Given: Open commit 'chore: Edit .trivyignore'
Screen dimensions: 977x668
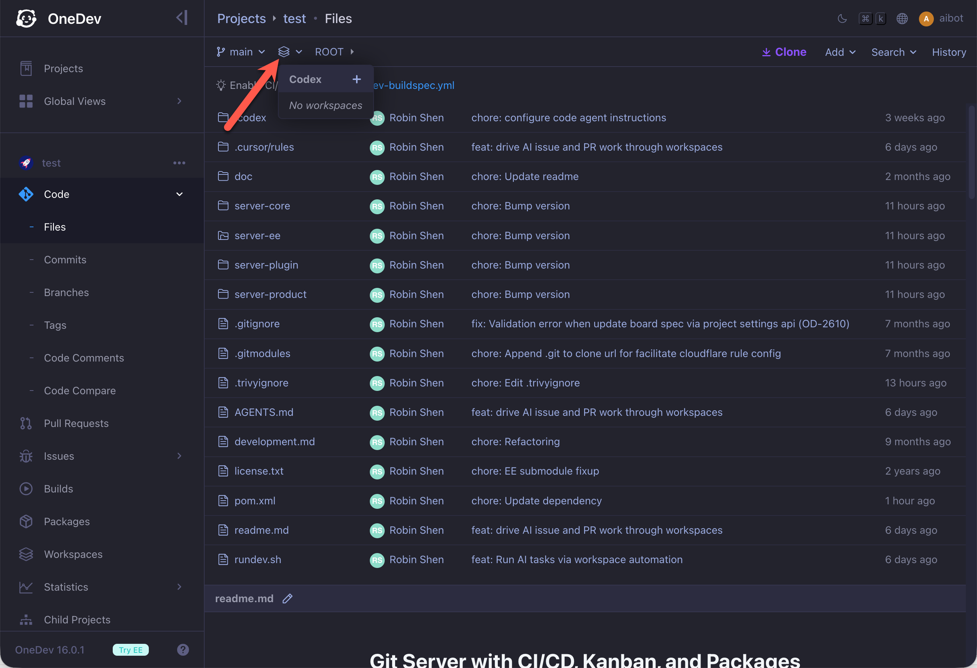Looking at the screenshot, I should point(525,383).
